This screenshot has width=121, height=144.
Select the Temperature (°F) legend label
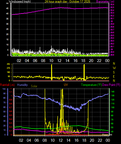pyautogui.click(x=91, y=85)
